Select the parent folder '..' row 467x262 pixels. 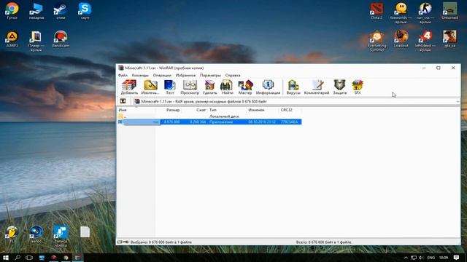click(x=209, y=116)
